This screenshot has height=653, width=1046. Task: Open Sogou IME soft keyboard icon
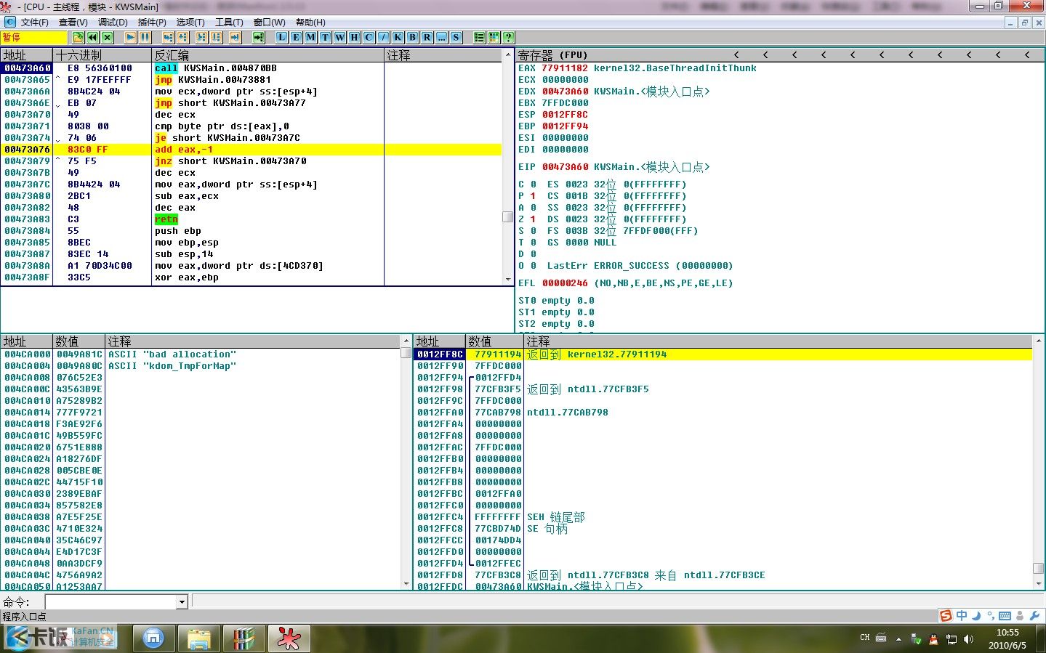click(x=1005, y=616)
